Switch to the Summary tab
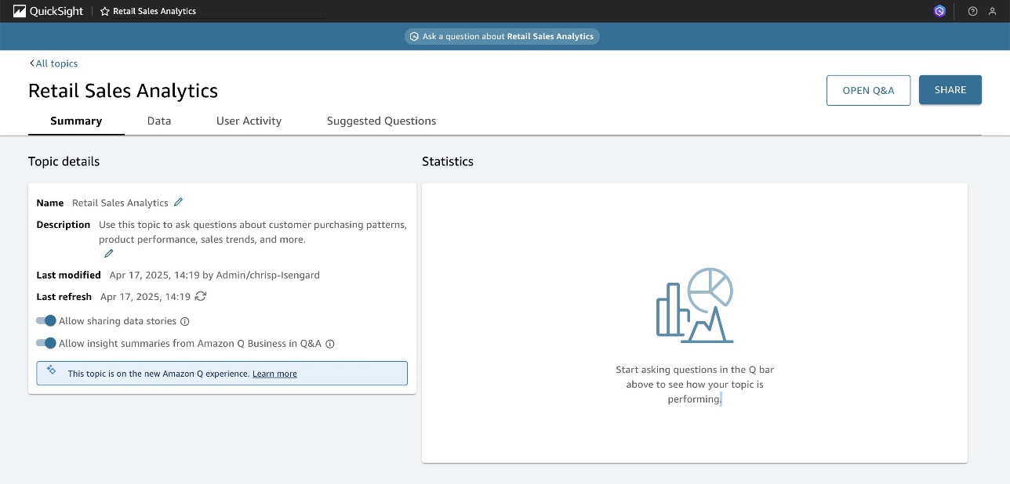The width and height of the screenshot is (1010, 484). (76, 121)
